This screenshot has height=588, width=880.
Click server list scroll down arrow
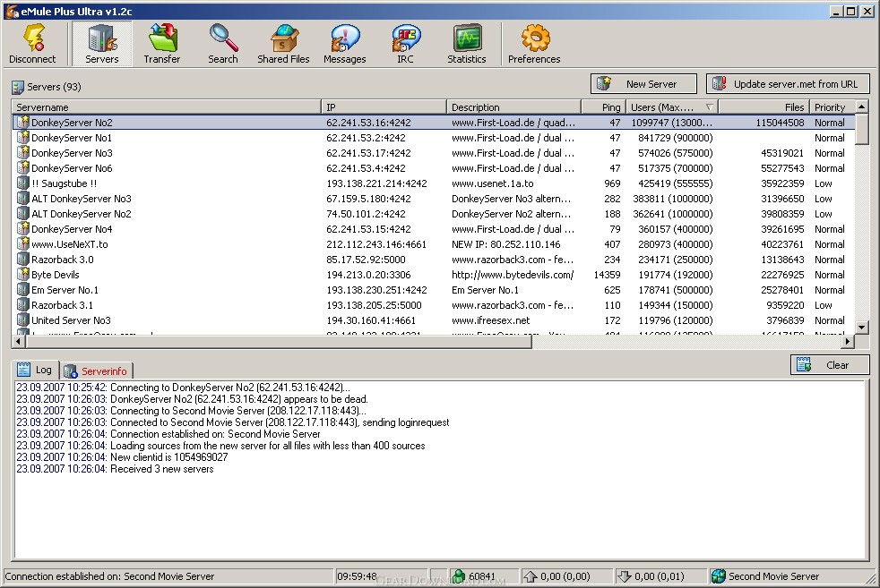(861, 327)
